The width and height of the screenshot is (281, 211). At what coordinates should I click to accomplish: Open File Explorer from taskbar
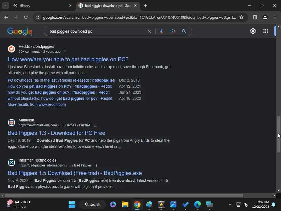(x=125, y=204)
